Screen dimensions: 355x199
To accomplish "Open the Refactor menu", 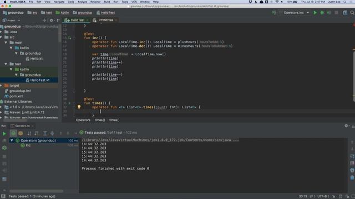I will pos(95,2).
